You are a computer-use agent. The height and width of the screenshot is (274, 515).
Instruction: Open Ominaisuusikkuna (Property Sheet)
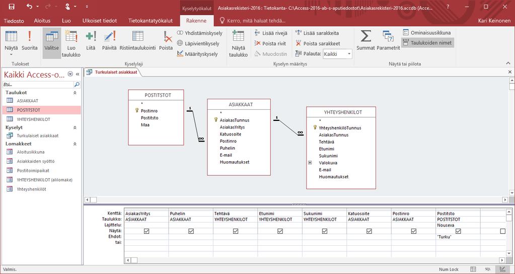(426, 33)
